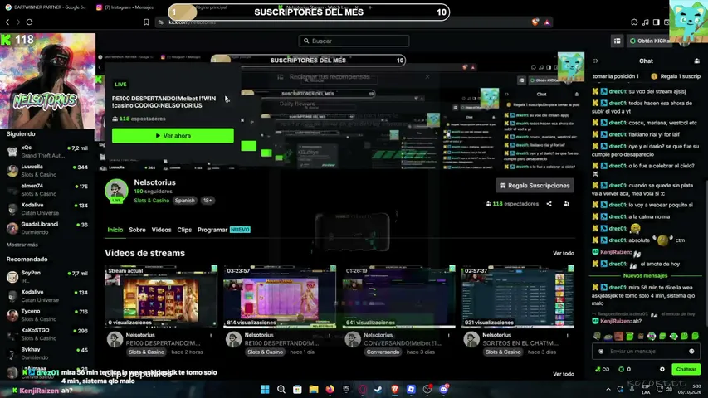708x398 pixels.
Task: Open Windows taskbar search
Action: pyautogui.click(x=281, y=389)
